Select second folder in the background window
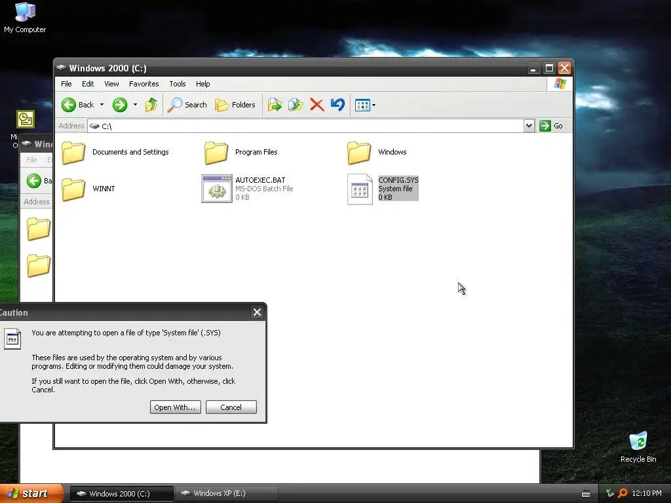This screenshot has width=671, height=503. pos(39,266)
